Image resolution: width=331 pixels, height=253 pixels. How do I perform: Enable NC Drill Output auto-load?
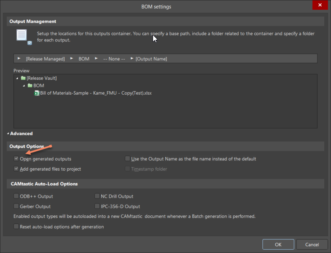point(97,196)
